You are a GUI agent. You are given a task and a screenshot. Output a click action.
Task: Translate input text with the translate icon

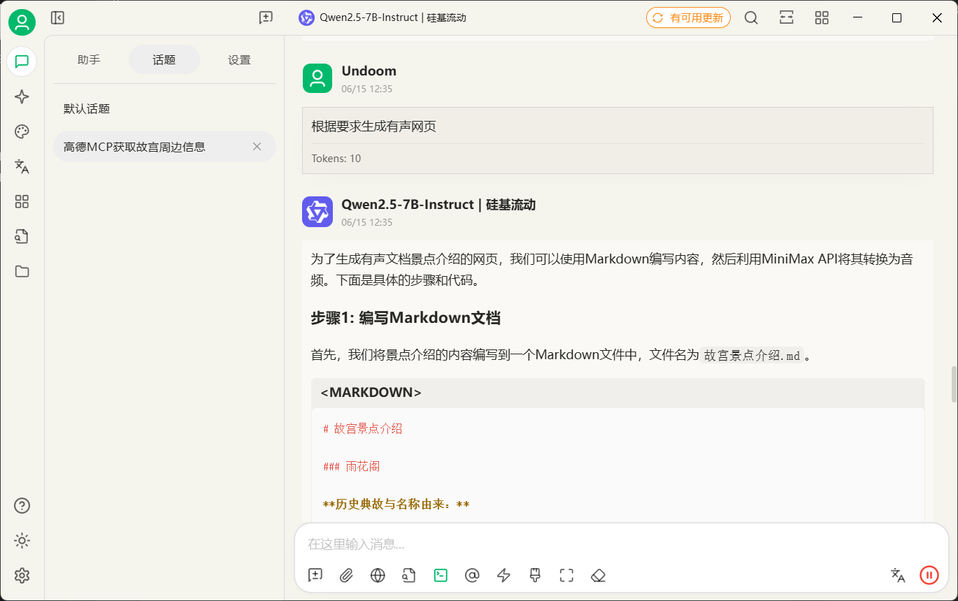pos(898,575)
